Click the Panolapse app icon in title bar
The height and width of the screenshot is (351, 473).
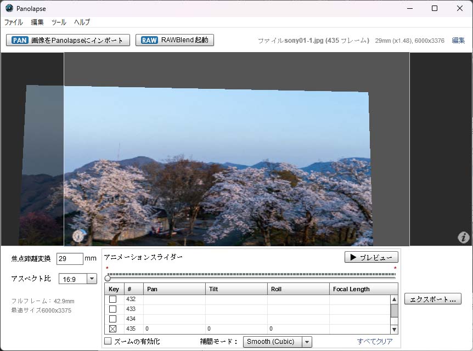click(x=9, y=8)
